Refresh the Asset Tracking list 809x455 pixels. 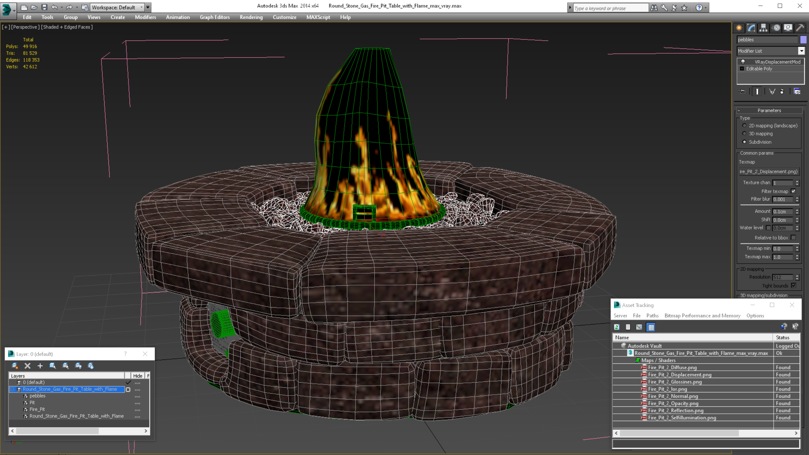[617, 327]
